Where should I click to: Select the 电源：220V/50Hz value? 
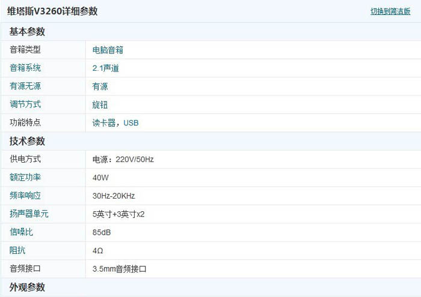pyautogui.click(x=123, y=160)
